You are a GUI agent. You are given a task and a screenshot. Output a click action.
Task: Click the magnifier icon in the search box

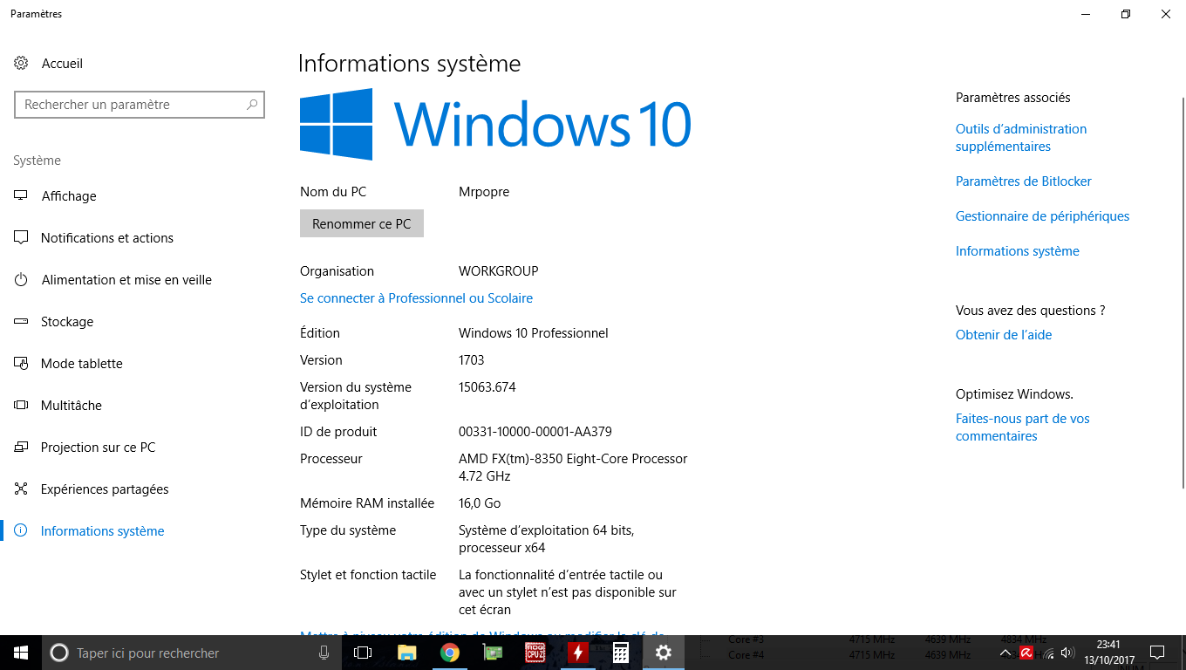coord(252,105)
